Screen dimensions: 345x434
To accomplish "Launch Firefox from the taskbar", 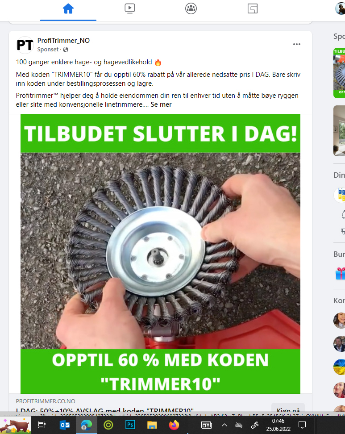I will tap(174, 425).
